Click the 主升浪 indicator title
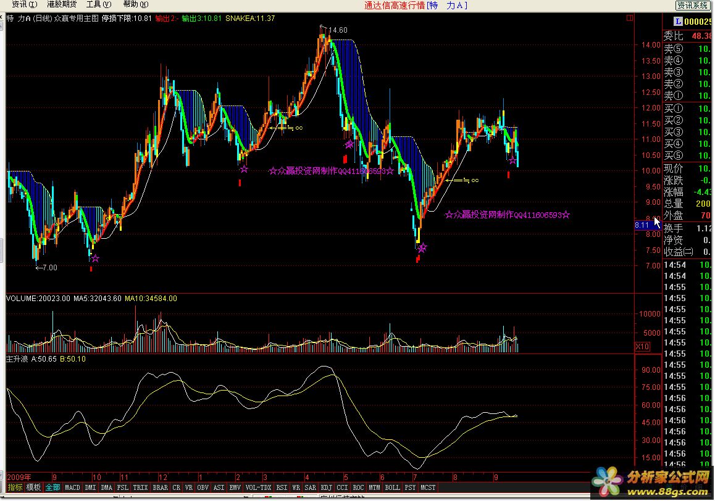The height and width of the screenshot is (501, 715). point(17,359)
